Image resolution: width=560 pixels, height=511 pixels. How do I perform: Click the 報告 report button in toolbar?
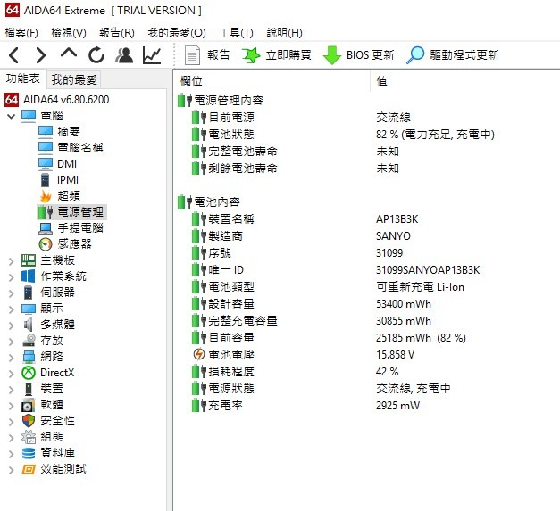pos(207,55)
